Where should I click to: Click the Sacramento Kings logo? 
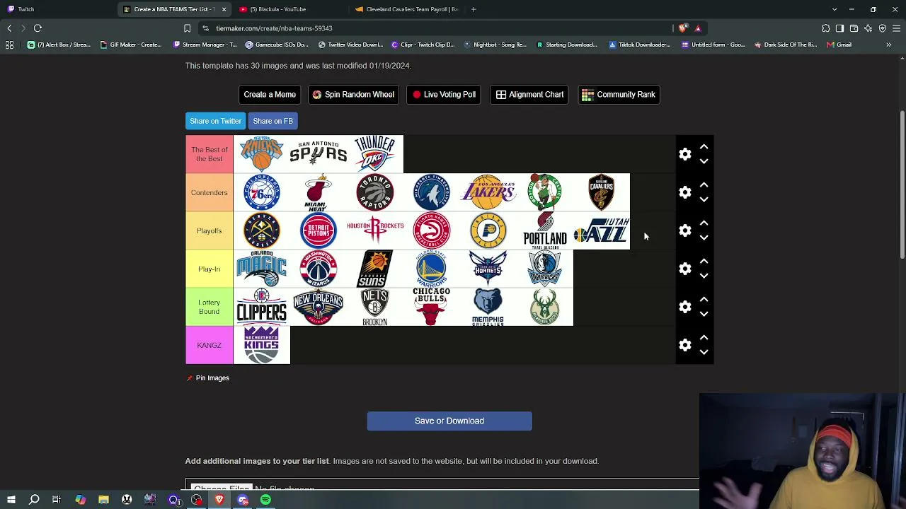[x=262, y=345]
